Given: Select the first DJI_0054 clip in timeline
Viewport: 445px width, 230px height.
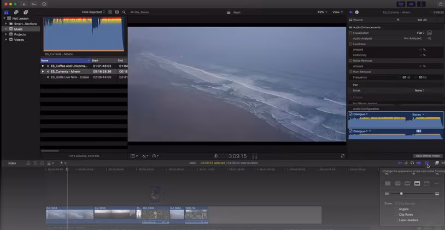Looking at the screenshot, I should click(x=70, y=214).
